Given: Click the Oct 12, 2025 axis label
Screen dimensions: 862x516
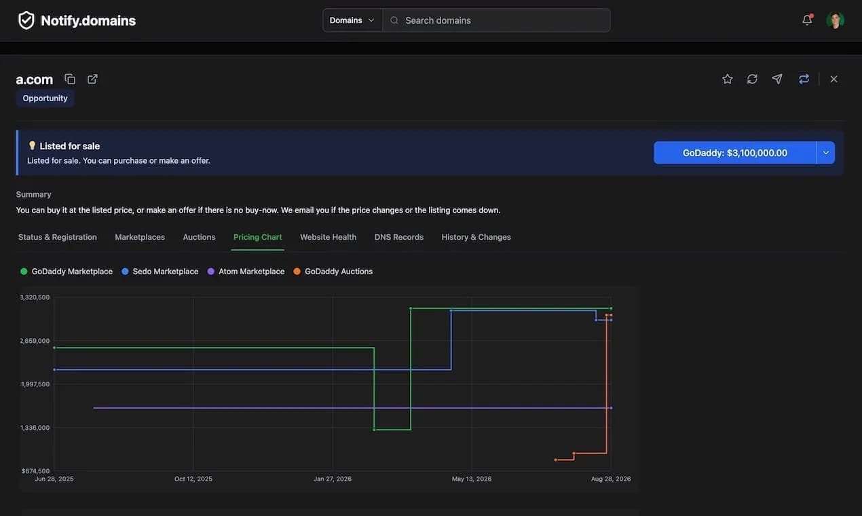Looking at the screenshot, I should 193,479.
